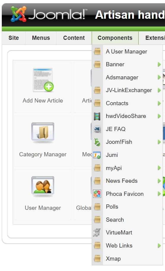165x271 pixels.
Task: Click the Web Links text label
Action: coord(119,245)
